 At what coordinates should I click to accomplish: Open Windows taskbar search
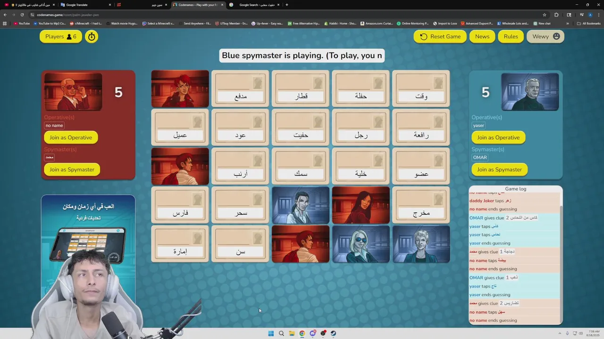(281, 333)
